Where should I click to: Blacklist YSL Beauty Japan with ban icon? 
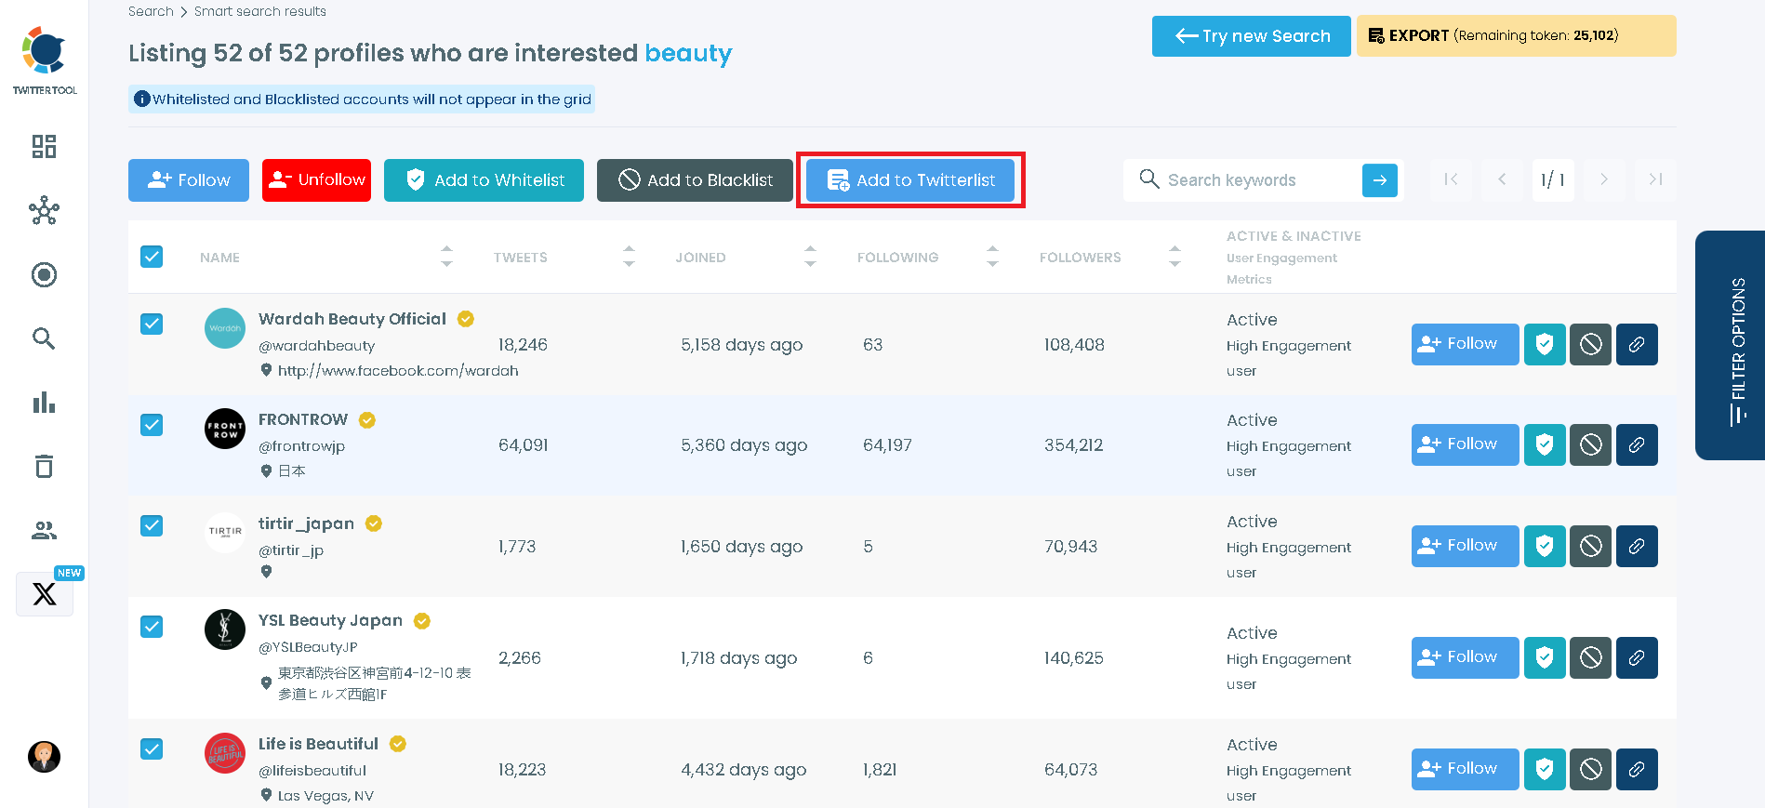tap(1591, 657)
